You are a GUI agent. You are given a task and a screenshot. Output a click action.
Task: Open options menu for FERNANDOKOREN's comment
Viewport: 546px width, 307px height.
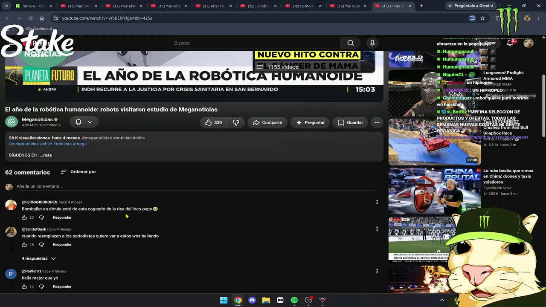pos(377,202)
